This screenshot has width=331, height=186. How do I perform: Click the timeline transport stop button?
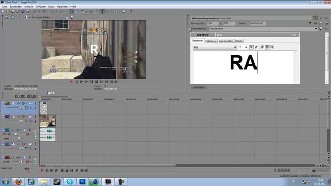pyautogui.click(x=67, y=171)
